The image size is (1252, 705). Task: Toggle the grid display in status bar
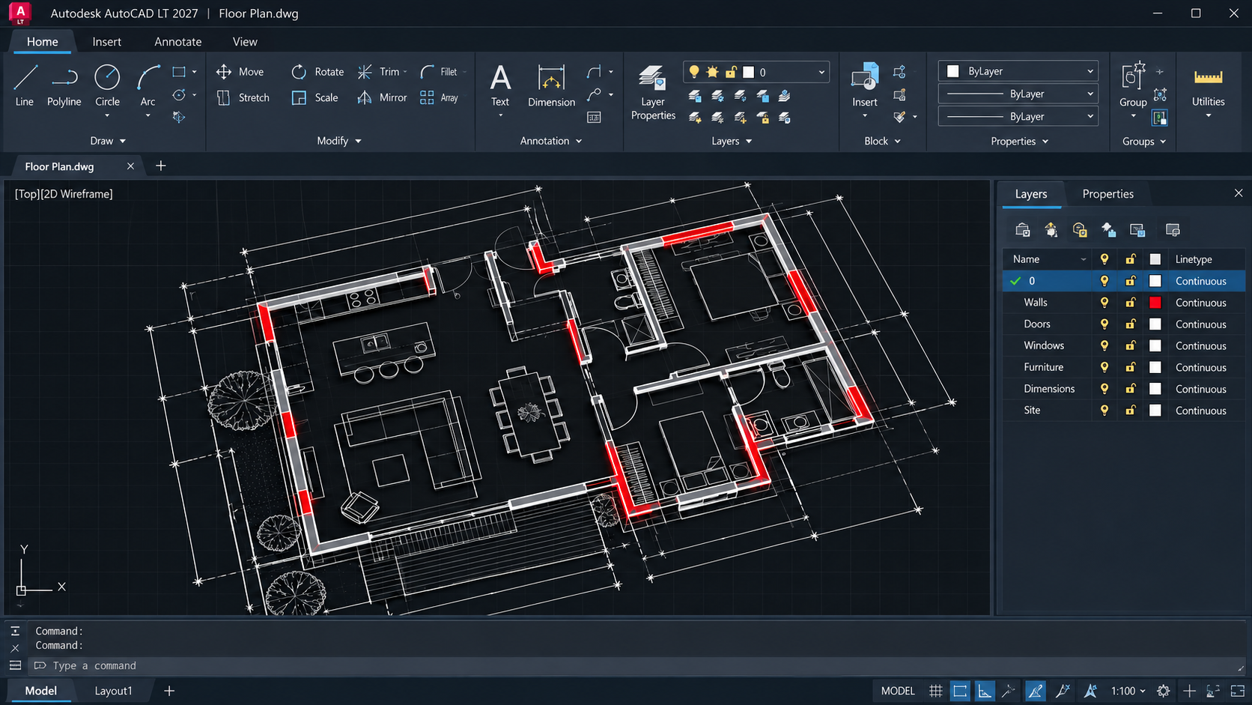pyautogui.click(x=936, y=691)
